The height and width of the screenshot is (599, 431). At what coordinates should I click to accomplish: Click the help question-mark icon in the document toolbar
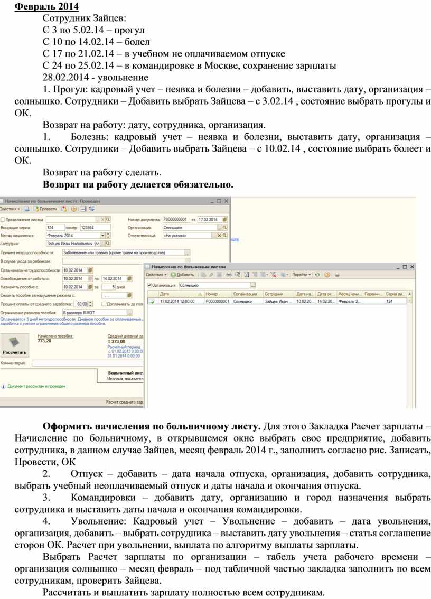pos(74,209)
